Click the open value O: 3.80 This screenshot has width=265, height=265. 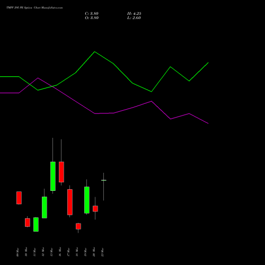pos(92,18)
